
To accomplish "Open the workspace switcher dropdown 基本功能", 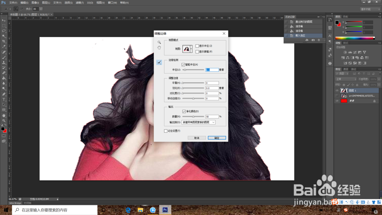I will 370,9.
